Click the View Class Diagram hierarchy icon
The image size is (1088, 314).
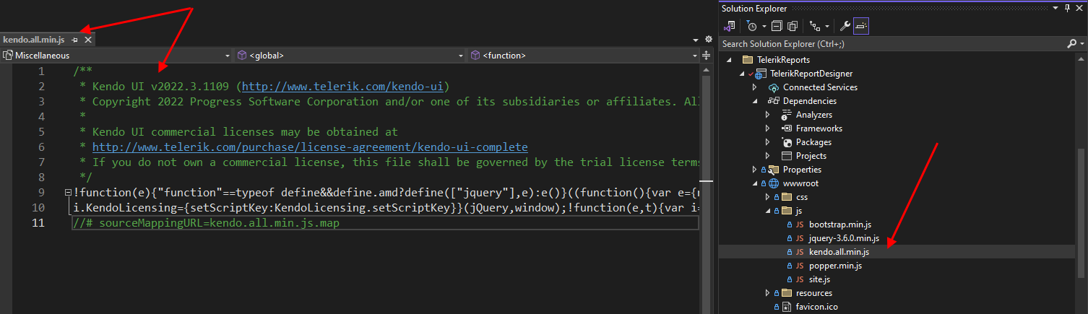pos(815,26)
